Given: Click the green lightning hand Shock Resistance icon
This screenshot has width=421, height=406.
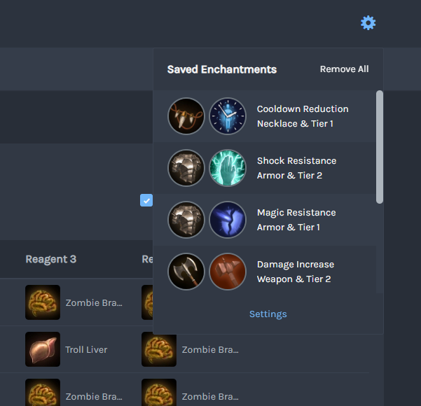Looking at the screenshot, I should click(x=228, y=168).
